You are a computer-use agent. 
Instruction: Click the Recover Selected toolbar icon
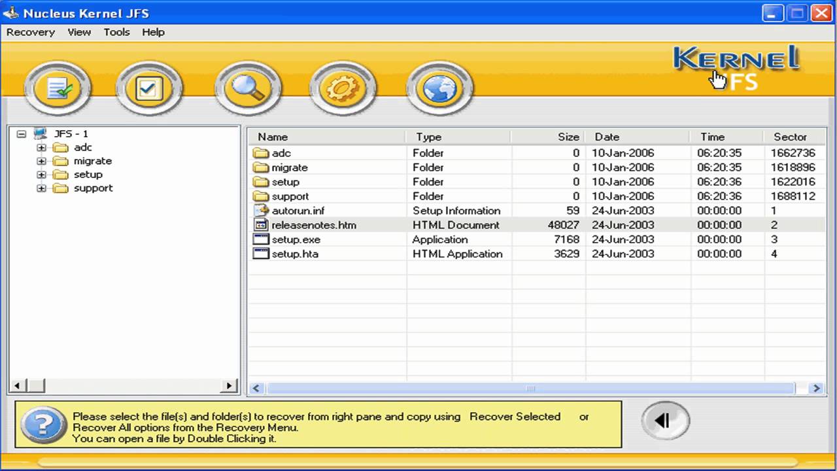point(58,88)
